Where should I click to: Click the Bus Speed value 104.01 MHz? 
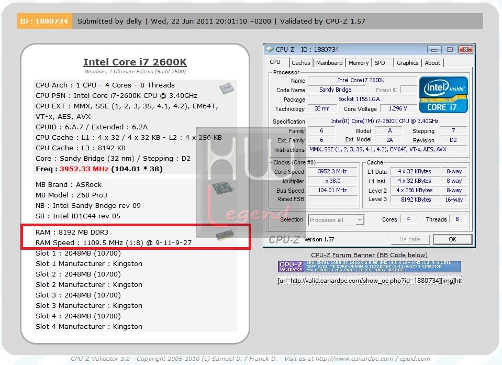[332, 190]
